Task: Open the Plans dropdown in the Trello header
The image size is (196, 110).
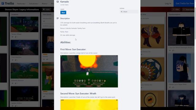Action: point(45,4)
